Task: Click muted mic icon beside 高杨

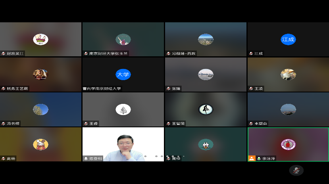Action: point(4,158)
